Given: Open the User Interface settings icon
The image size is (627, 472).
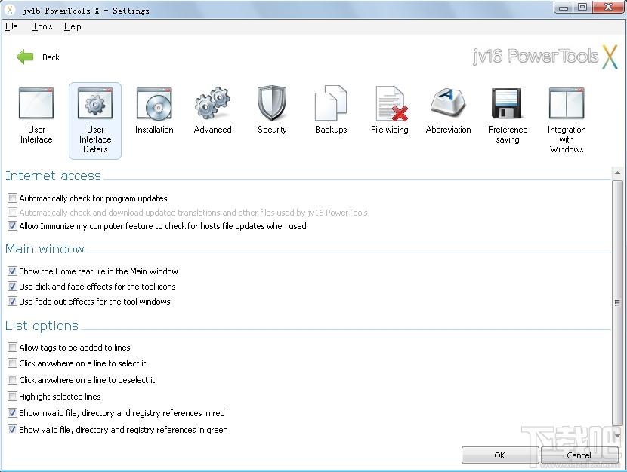Looking at the screenshot, I should point(36,103).
